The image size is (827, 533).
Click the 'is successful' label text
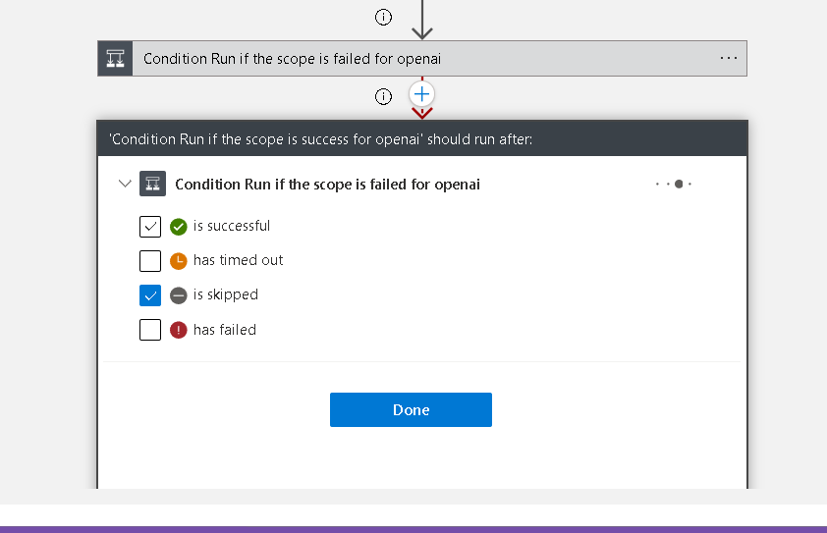point(232,226)
